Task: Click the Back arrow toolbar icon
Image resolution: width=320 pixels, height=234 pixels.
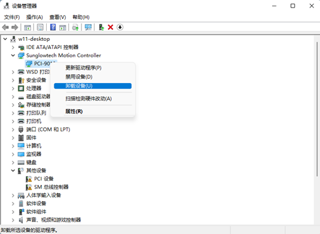Action: (x=5, y=27)
